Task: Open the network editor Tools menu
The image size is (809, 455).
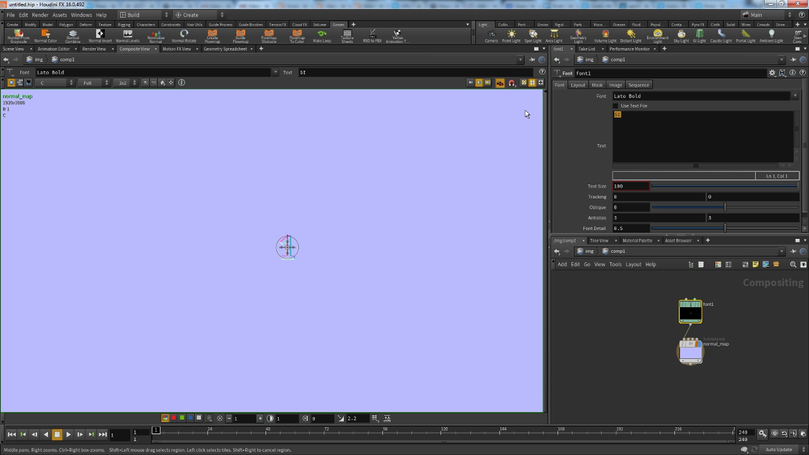Action: [615, 265]
